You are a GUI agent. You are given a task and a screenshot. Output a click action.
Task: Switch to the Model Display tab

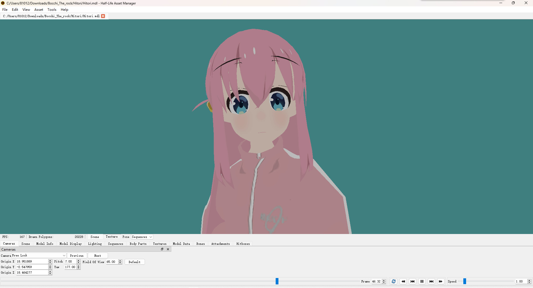tap(70, 244)
